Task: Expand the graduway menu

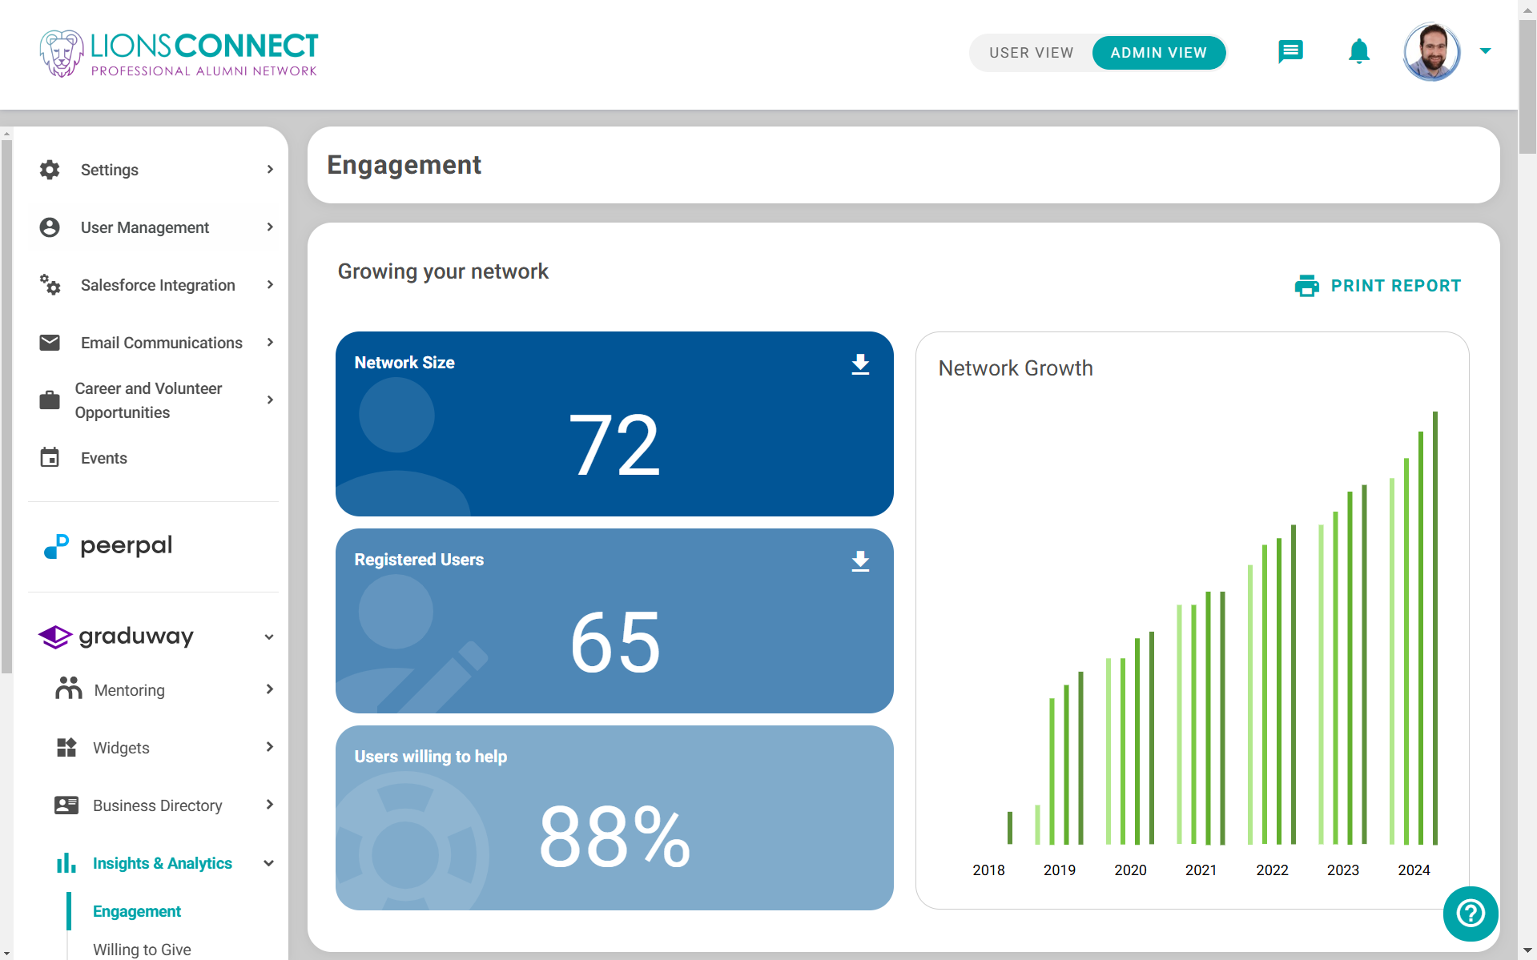Action: pyautogui.click(x=269, y=637)
